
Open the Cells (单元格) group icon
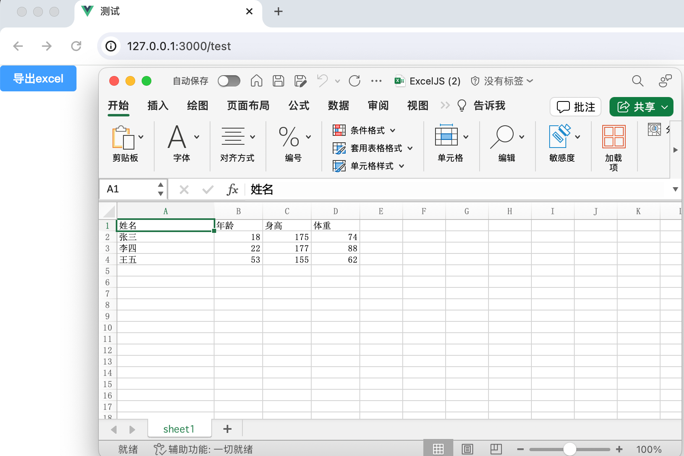[446, 136]
